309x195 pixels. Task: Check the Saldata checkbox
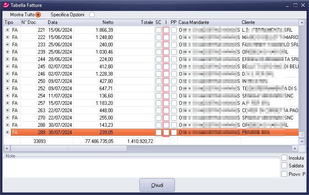pos(284,166)
